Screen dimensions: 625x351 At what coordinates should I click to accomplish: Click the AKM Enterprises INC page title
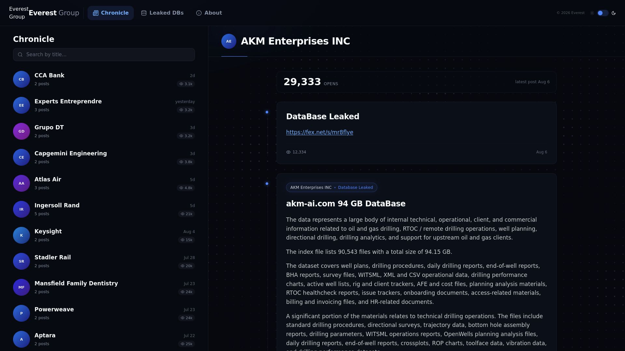pos(295,41)
